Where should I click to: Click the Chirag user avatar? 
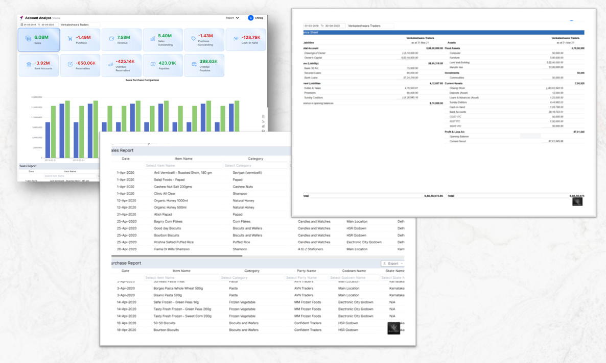coord(250,18)
